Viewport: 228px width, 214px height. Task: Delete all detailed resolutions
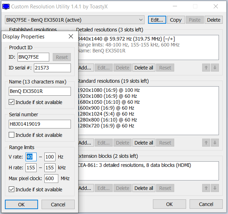click(144, 68)
